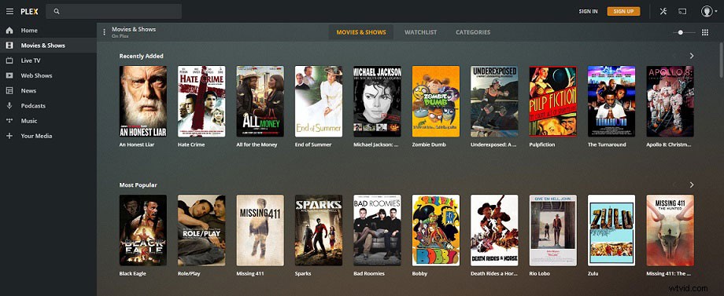
Task: Click the News newspaper icon
Action: point(9,91)
